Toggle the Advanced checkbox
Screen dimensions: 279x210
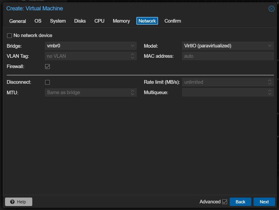coord(225,202)
